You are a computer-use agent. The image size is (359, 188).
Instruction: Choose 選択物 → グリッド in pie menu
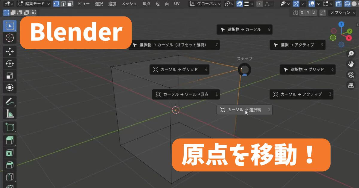[x=308, y=70]
